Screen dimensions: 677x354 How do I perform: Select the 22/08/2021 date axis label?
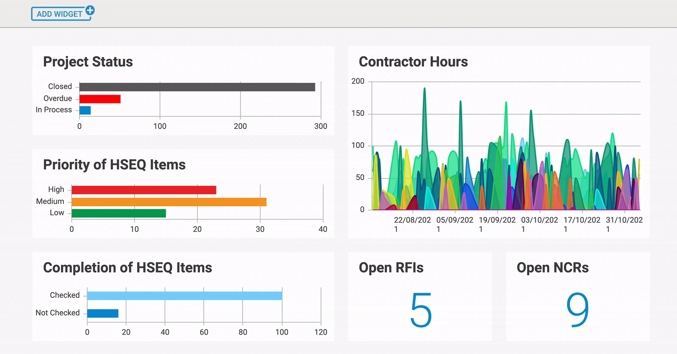pos(412,224)
